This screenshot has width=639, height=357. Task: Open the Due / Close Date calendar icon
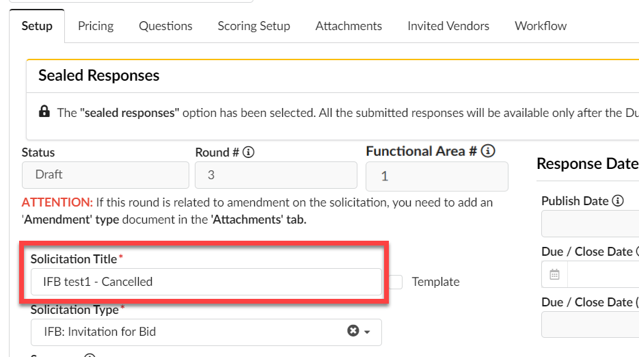[554, 274]
